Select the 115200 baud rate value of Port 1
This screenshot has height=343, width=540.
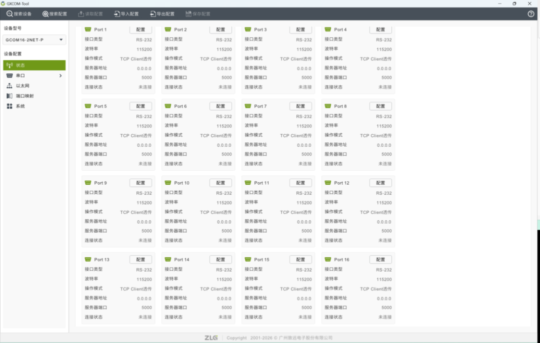click(x=144, y=49)
